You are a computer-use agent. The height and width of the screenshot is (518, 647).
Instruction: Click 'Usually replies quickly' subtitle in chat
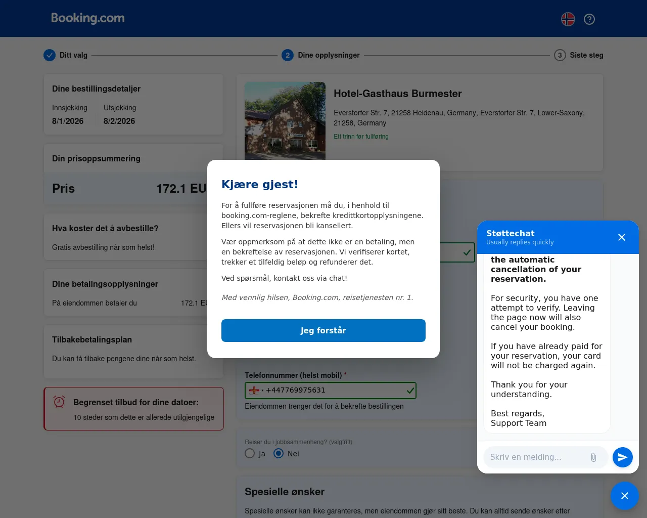click(520, 242)
